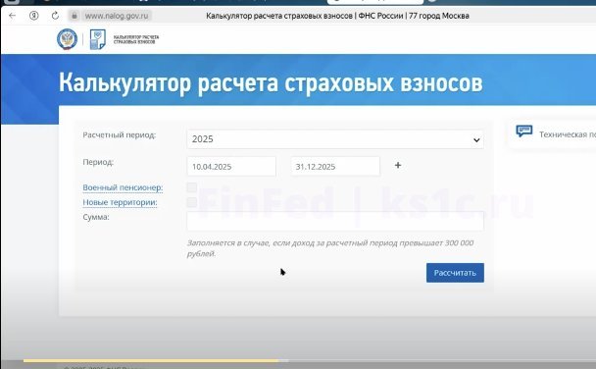Click the period end date field 31.12.2025
The image size is (596, 369).
[335, 166]
